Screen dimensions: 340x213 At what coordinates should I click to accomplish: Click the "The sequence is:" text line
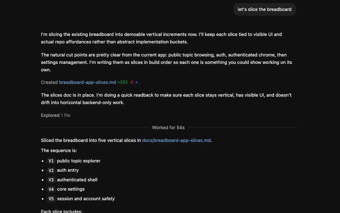tap(59, 150)
